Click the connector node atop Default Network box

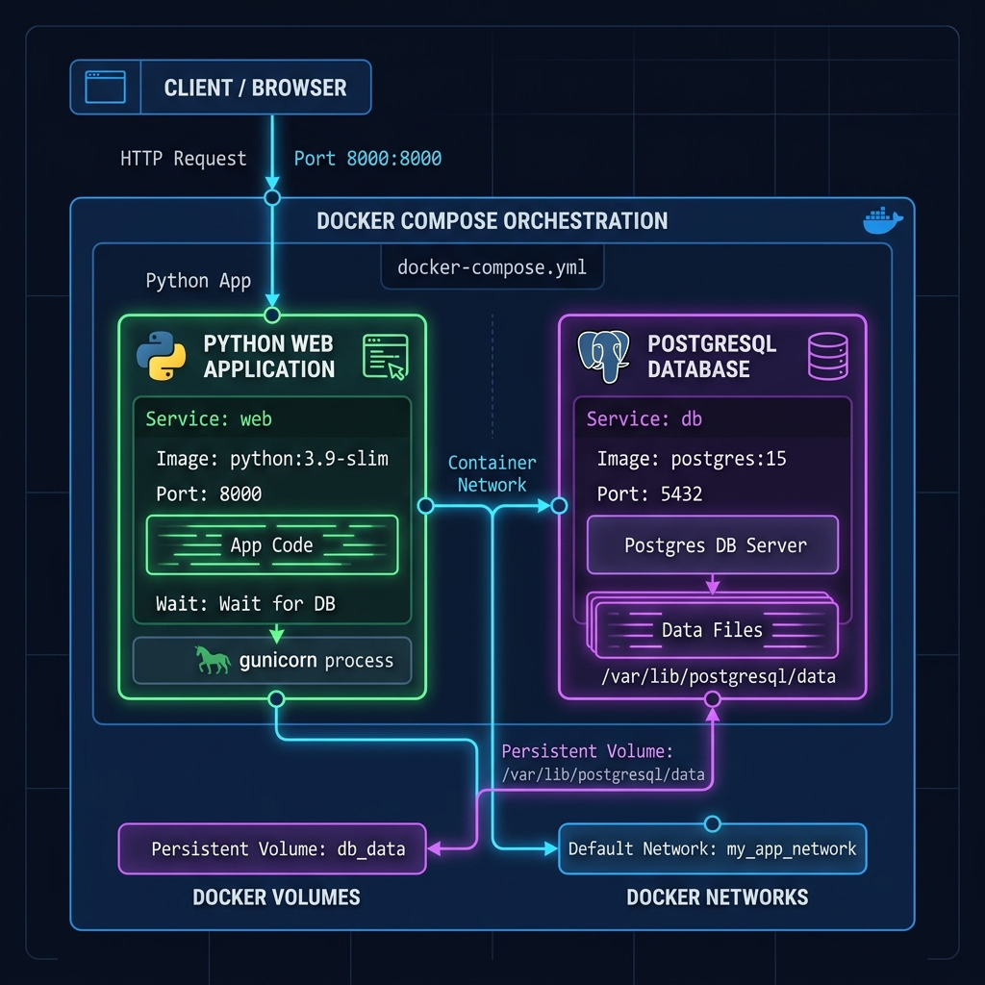click(713, 823)
